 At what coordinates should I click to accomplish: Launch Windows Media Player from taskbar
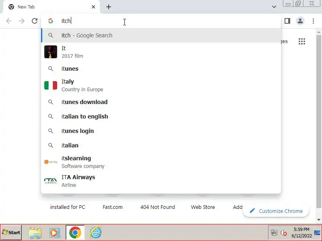55,233
